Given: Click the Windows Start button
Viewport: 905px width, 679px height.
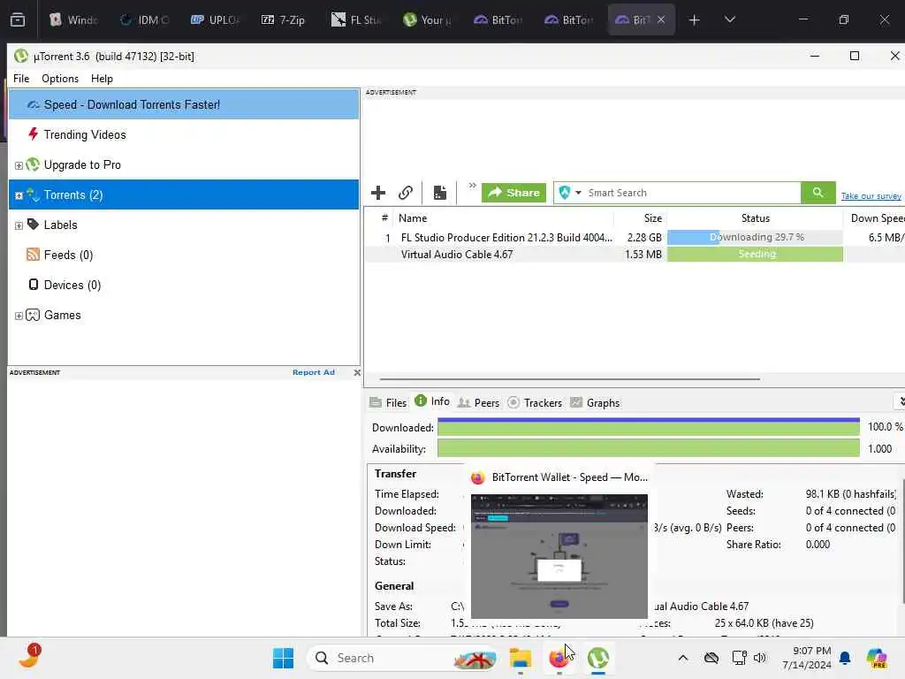Looking at the screenshot, I should point(283,658).
